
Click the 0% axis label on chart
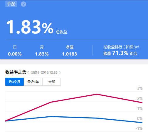point(140,118)
